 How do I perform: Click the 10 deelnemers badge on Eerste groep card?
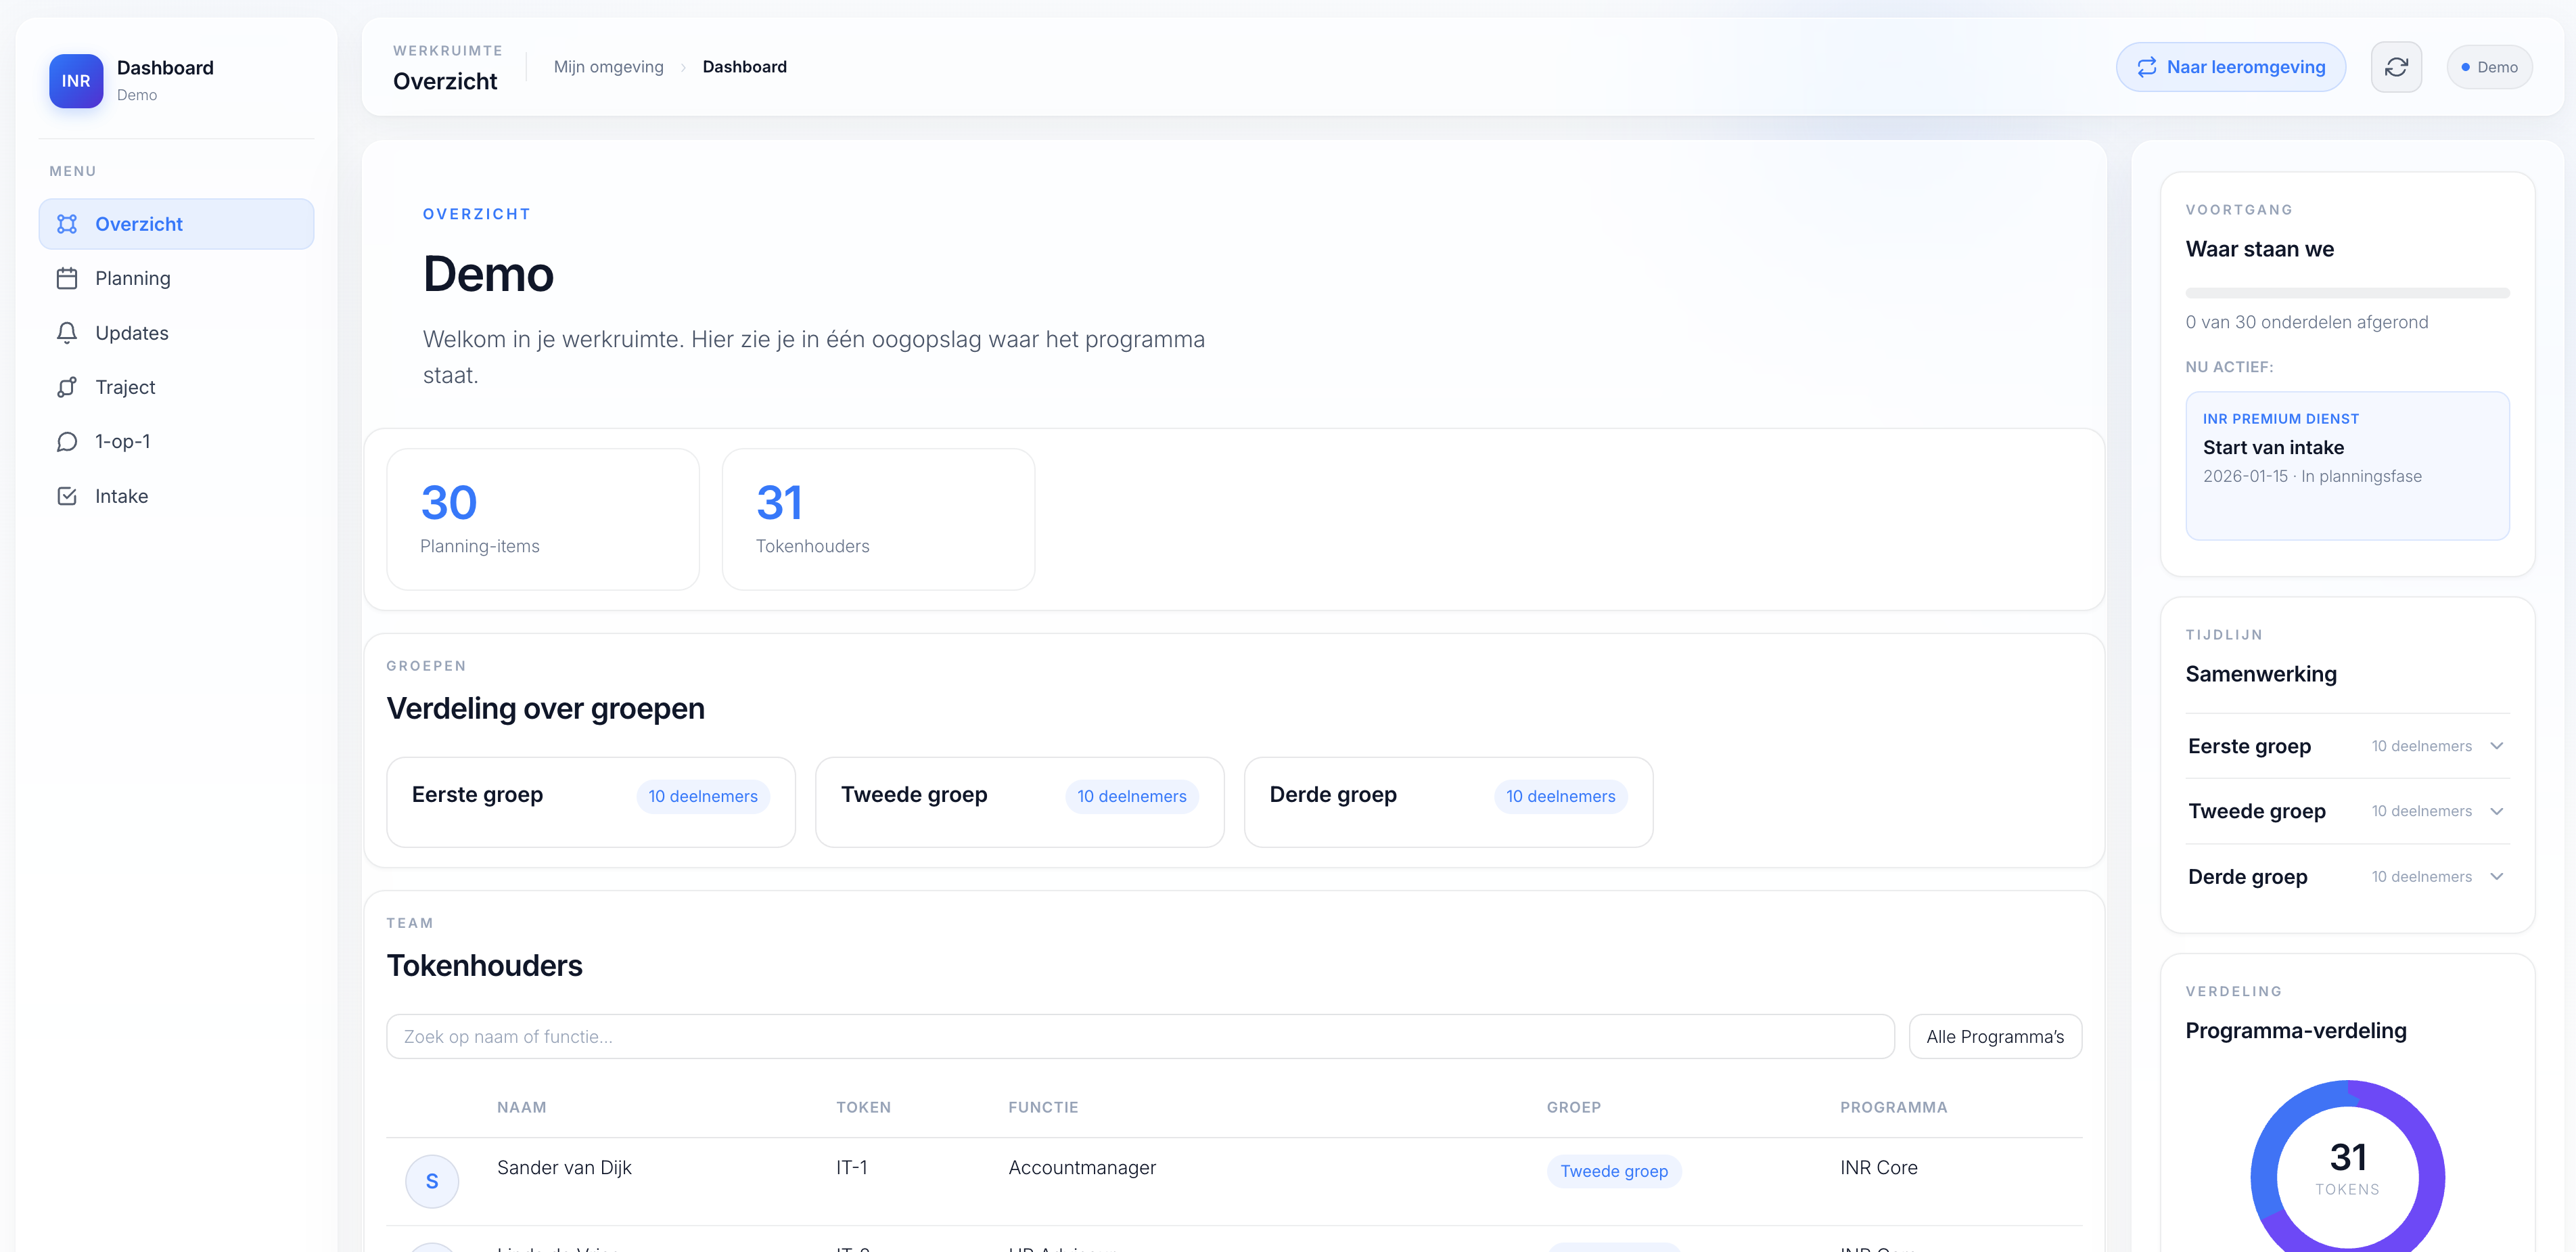point(703,797)
